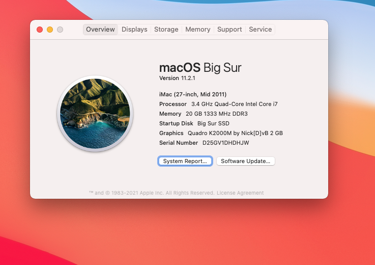Open the Displays tab
The image size is (375, 265).
pos(134,30)
